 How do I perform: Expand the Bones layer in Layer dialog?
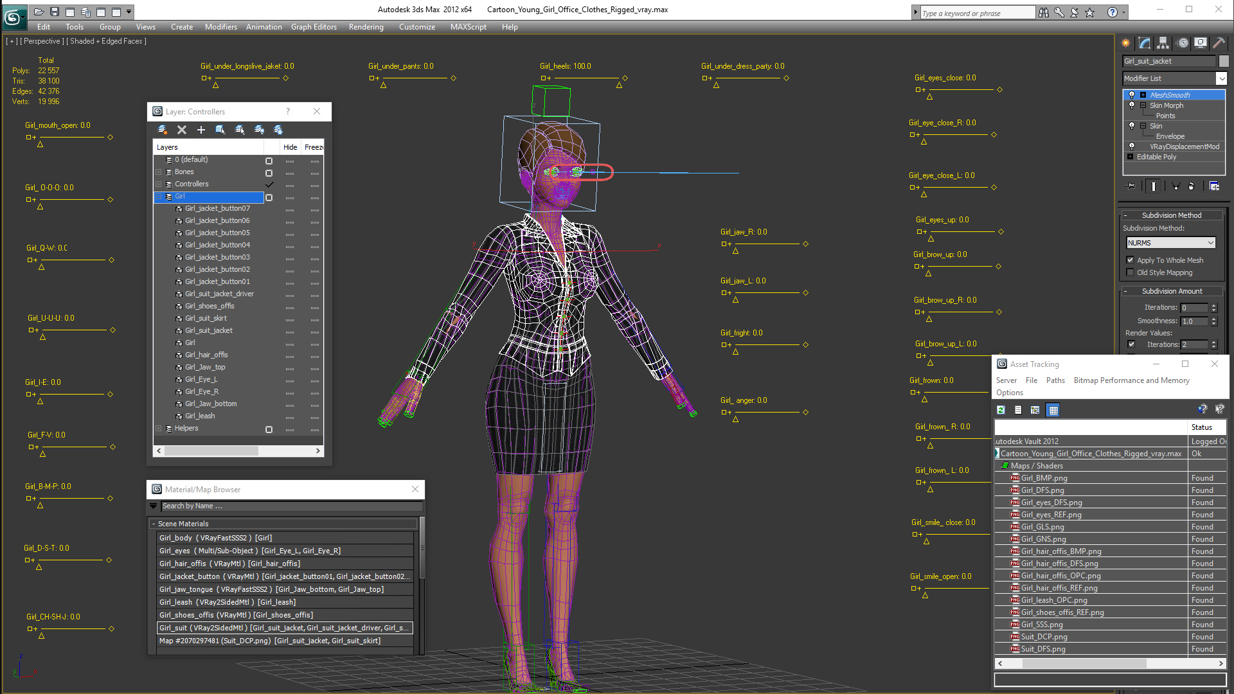click(x=158, y=172)
